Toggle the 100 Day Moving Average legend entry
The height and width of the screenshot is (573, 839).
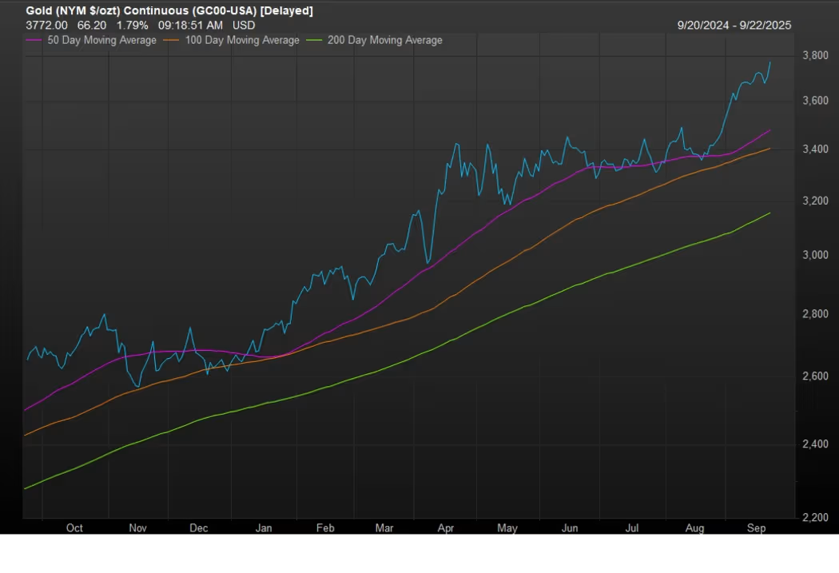[242, 40]
